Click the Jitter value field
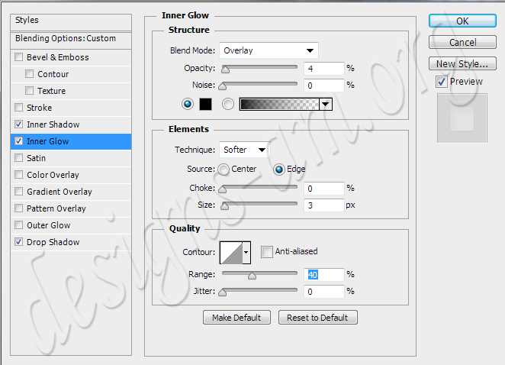 pos(324,292)
